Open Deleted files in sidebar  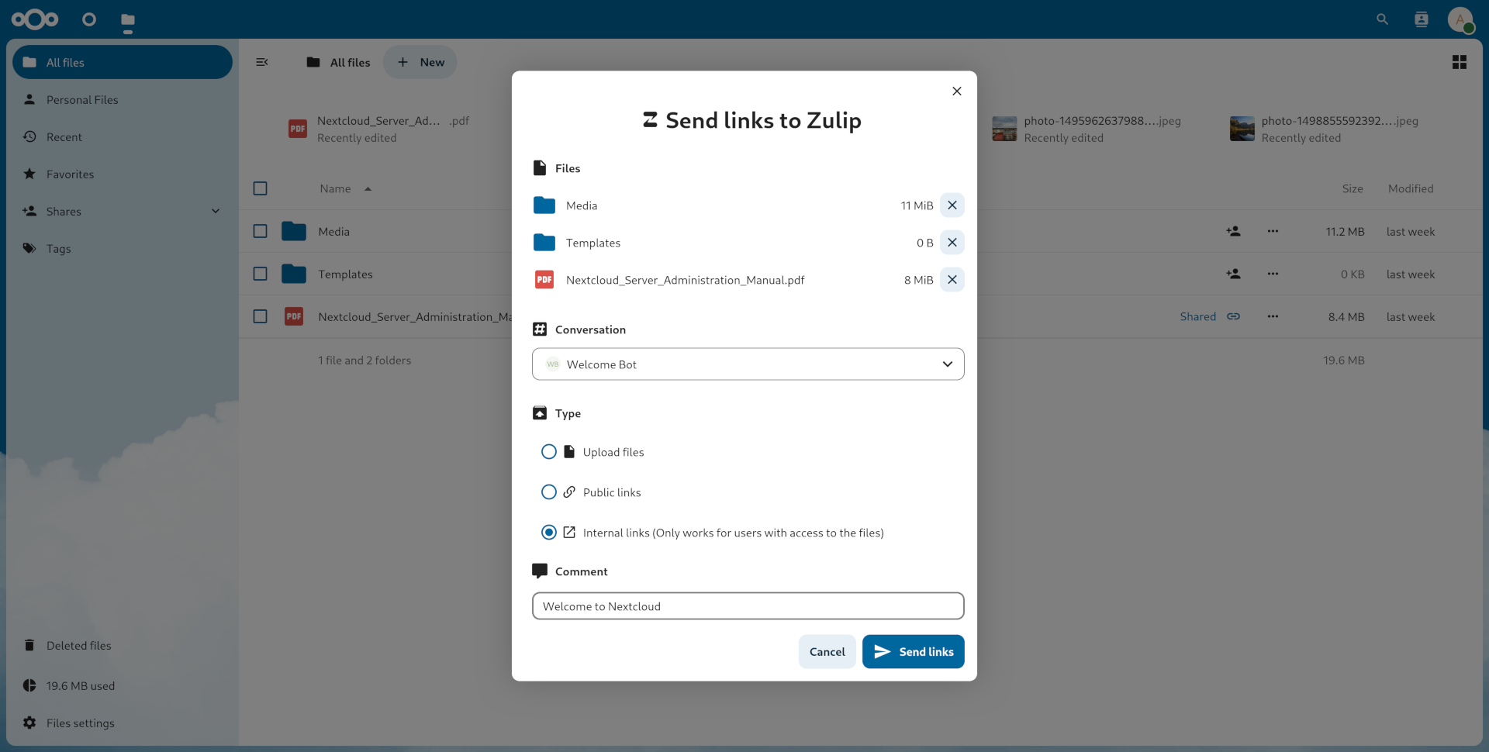point(123,645)
